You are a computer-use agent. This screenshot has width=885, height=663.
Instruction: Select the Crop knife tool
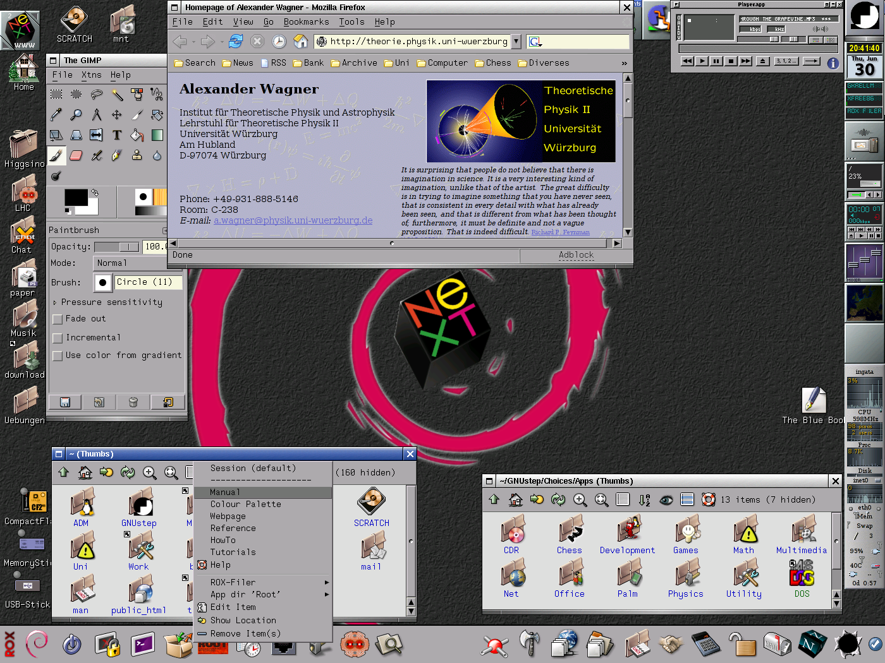click(x=137, y=115)
